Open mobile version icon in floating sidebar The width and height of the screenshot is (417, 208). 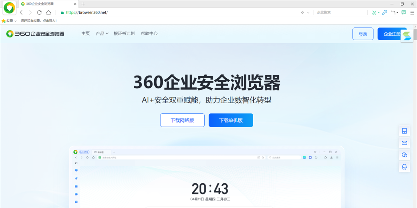[x=404, y=131]
